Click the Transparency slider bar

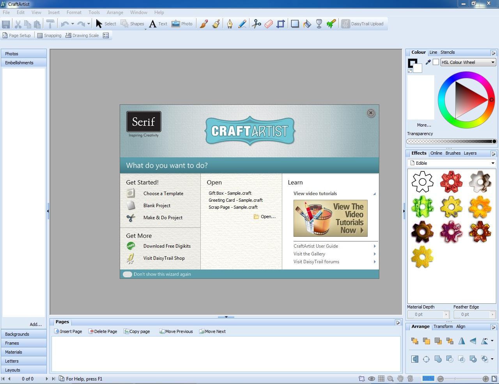pyautogui.click(x=451, y=141)
